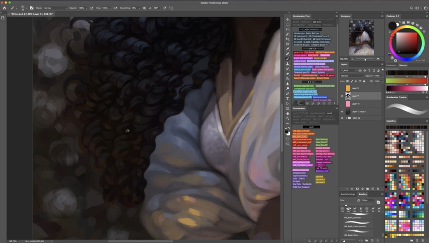Adjust the Navigator zoom slider
Screen dimensions: 429x243
(x=365, y=59)
